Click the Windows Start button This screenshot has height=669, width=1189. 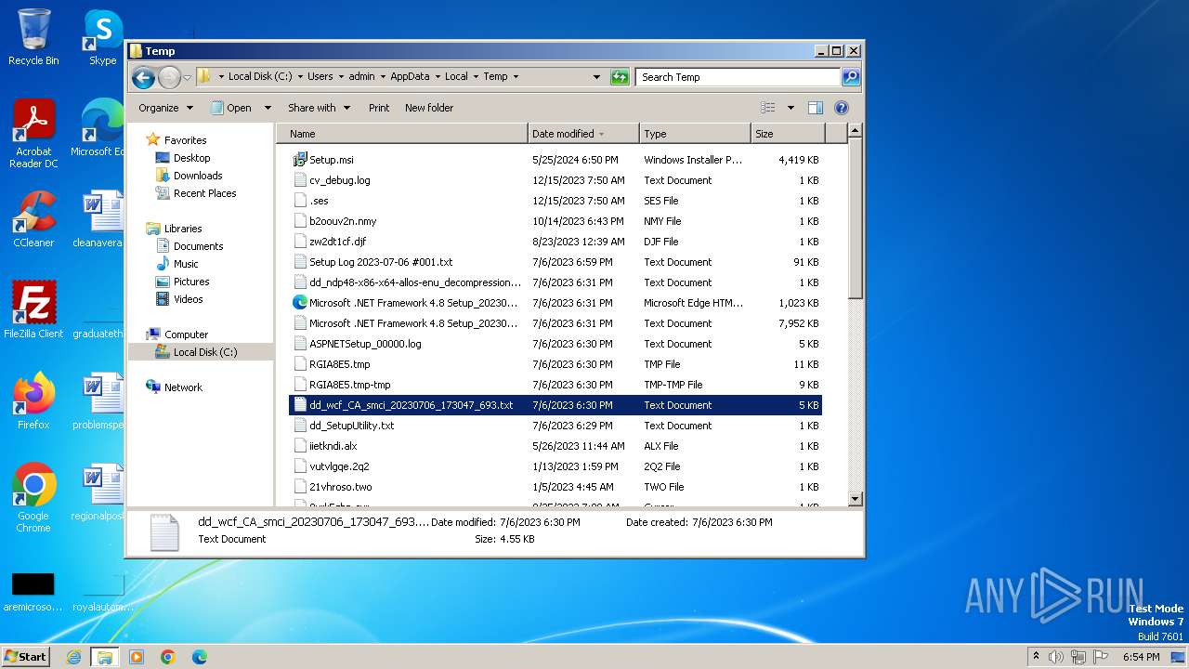26,657
